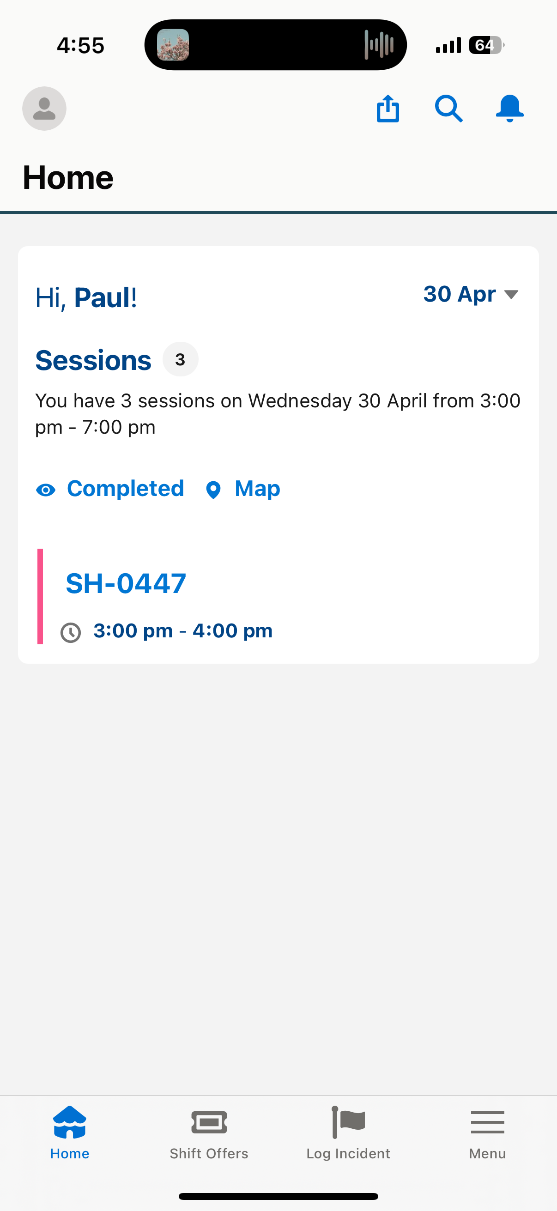Toggle Completed sessions eye icon
The height and width of the screenshot is (1211, 557).
coord(46,490)
